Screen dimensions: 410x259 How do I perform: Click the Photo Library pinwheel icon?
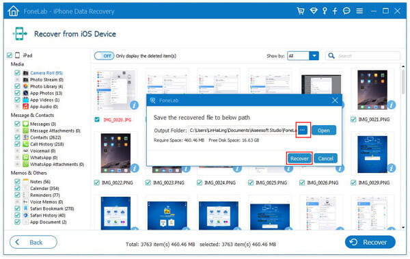[x=26, y=86]
